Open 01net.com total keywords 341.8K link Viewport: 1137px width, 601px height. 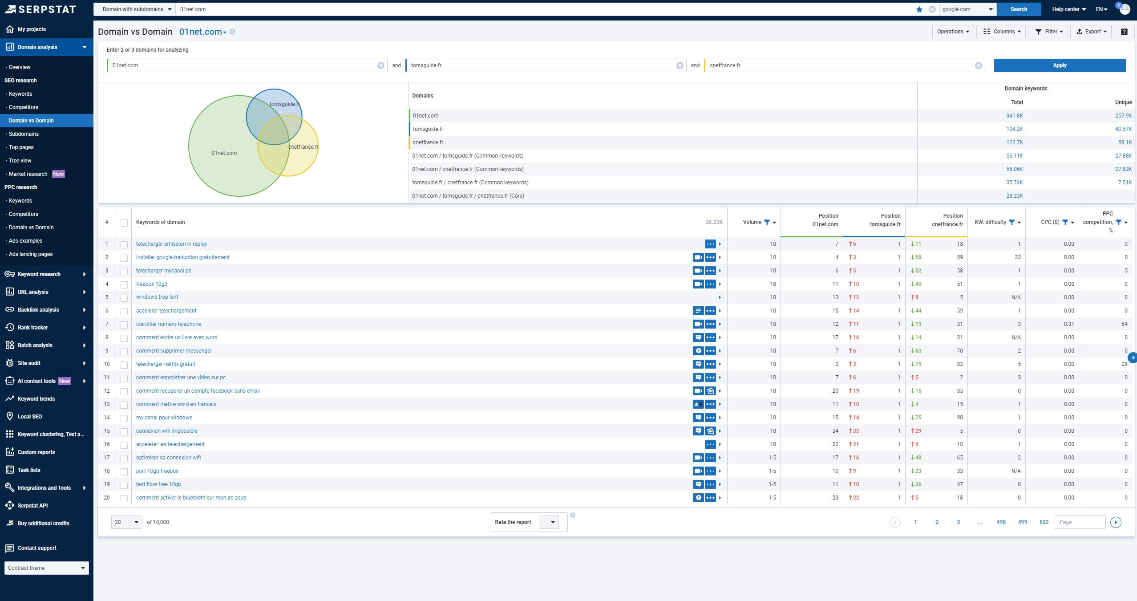(x=1015, y=116)
